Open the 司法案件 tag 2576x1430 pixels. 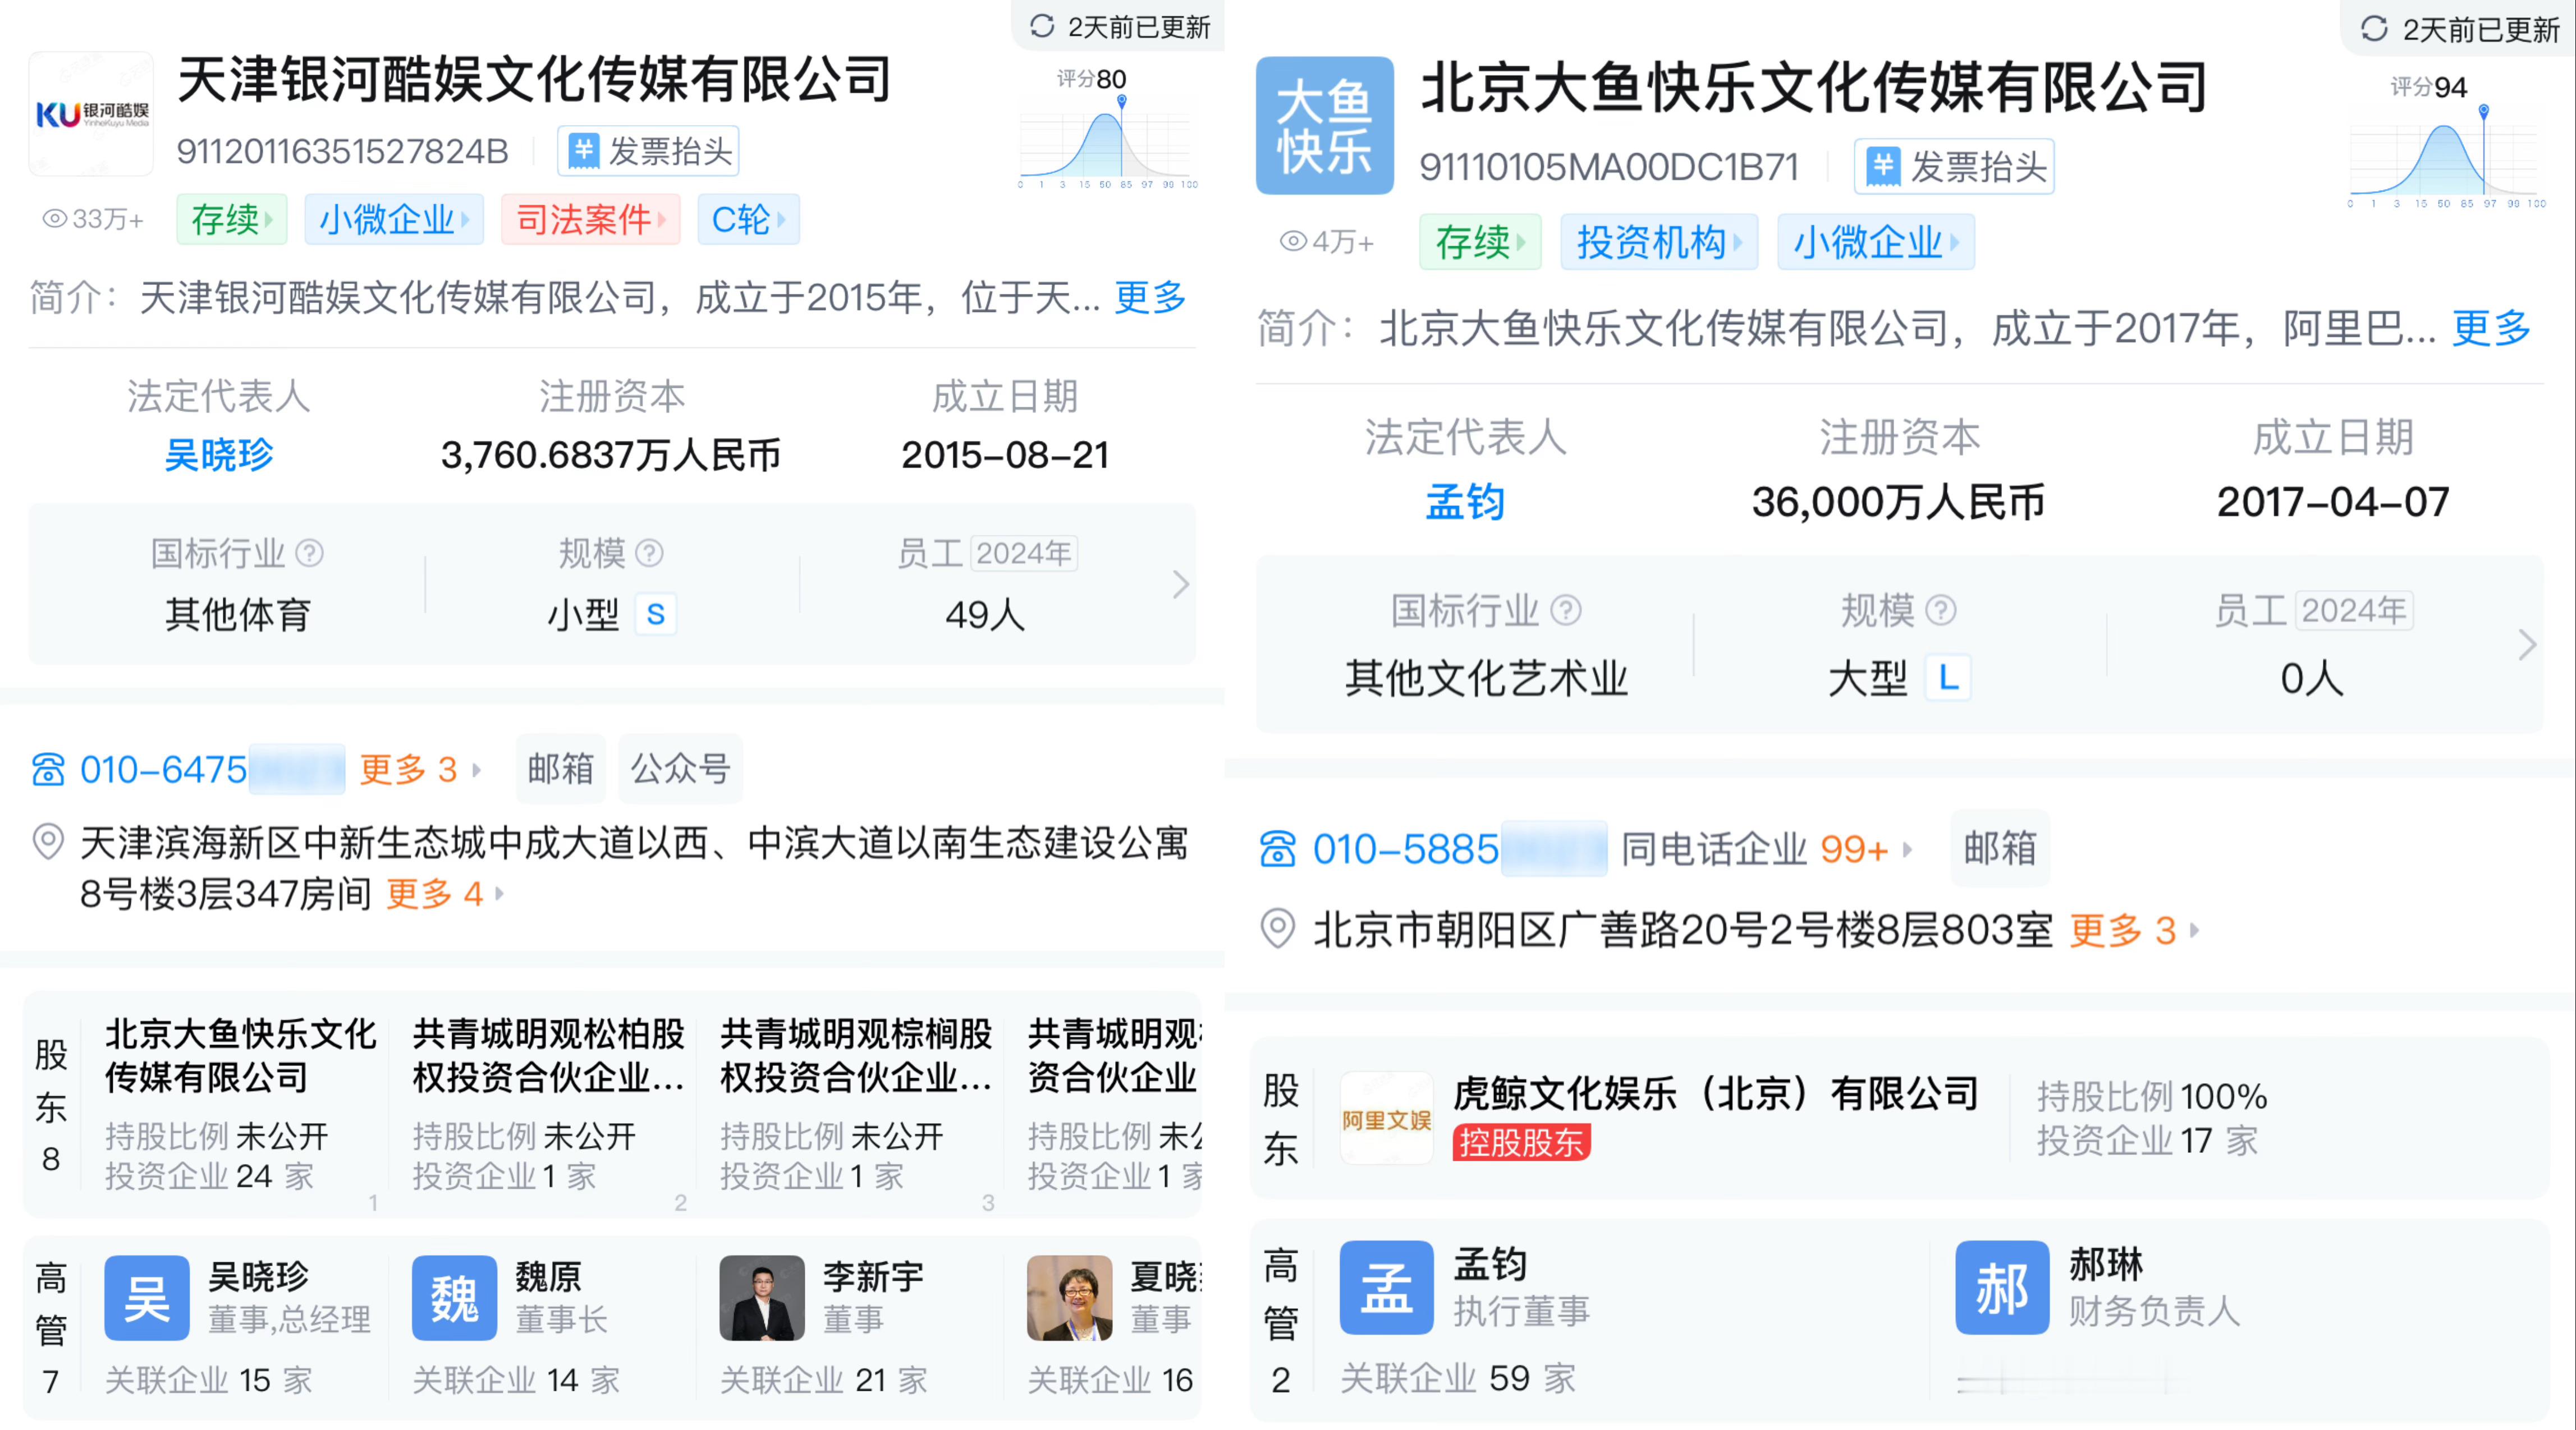point(590,219)
